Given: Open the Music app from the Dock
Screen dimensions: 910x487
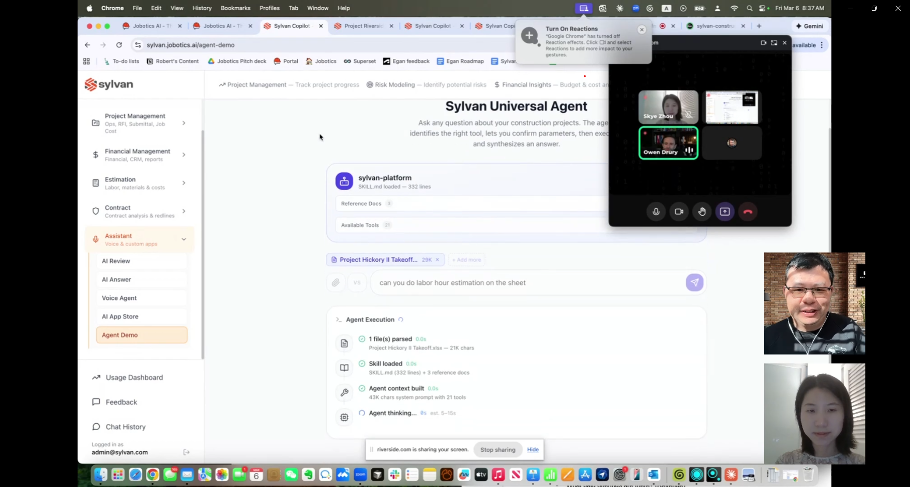Looking at the screenshot, I should tap(498, 475).
